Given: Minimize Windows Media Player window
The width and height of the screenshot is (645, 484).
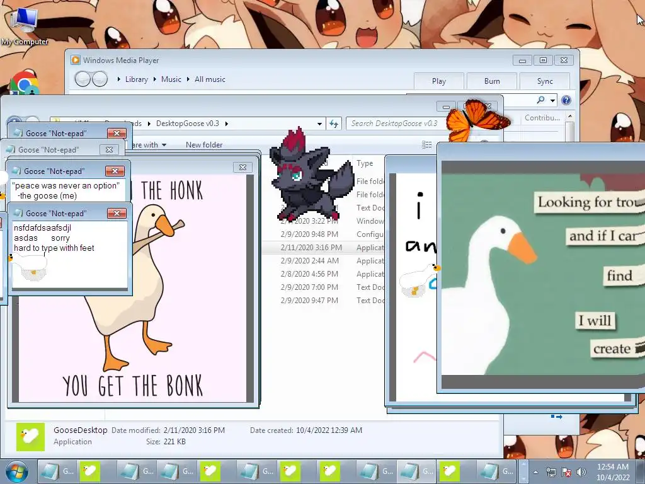Looking at the screenshot, I should (522, 60).
